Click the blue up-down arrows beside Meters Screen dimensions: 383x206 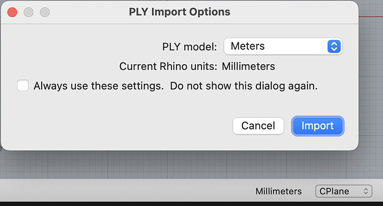tap(334, 47)
